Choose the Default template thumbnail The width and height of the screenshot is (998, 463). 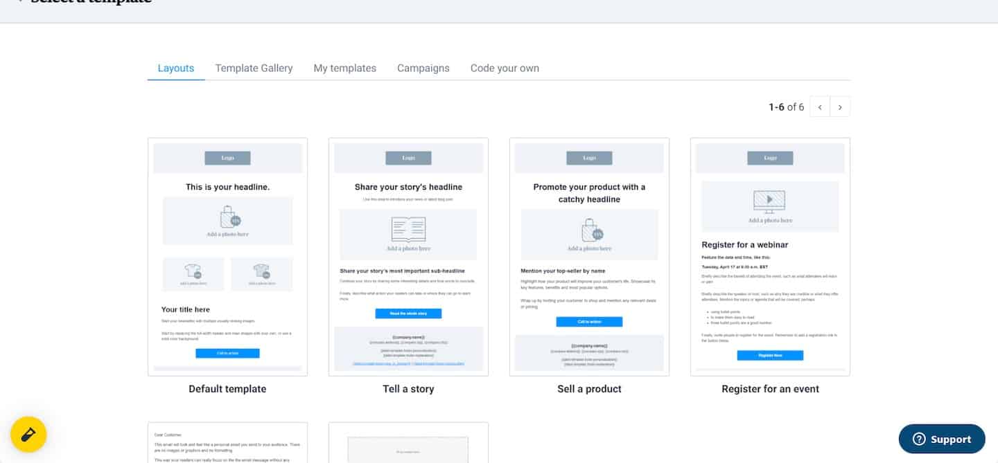pos(227,257)
